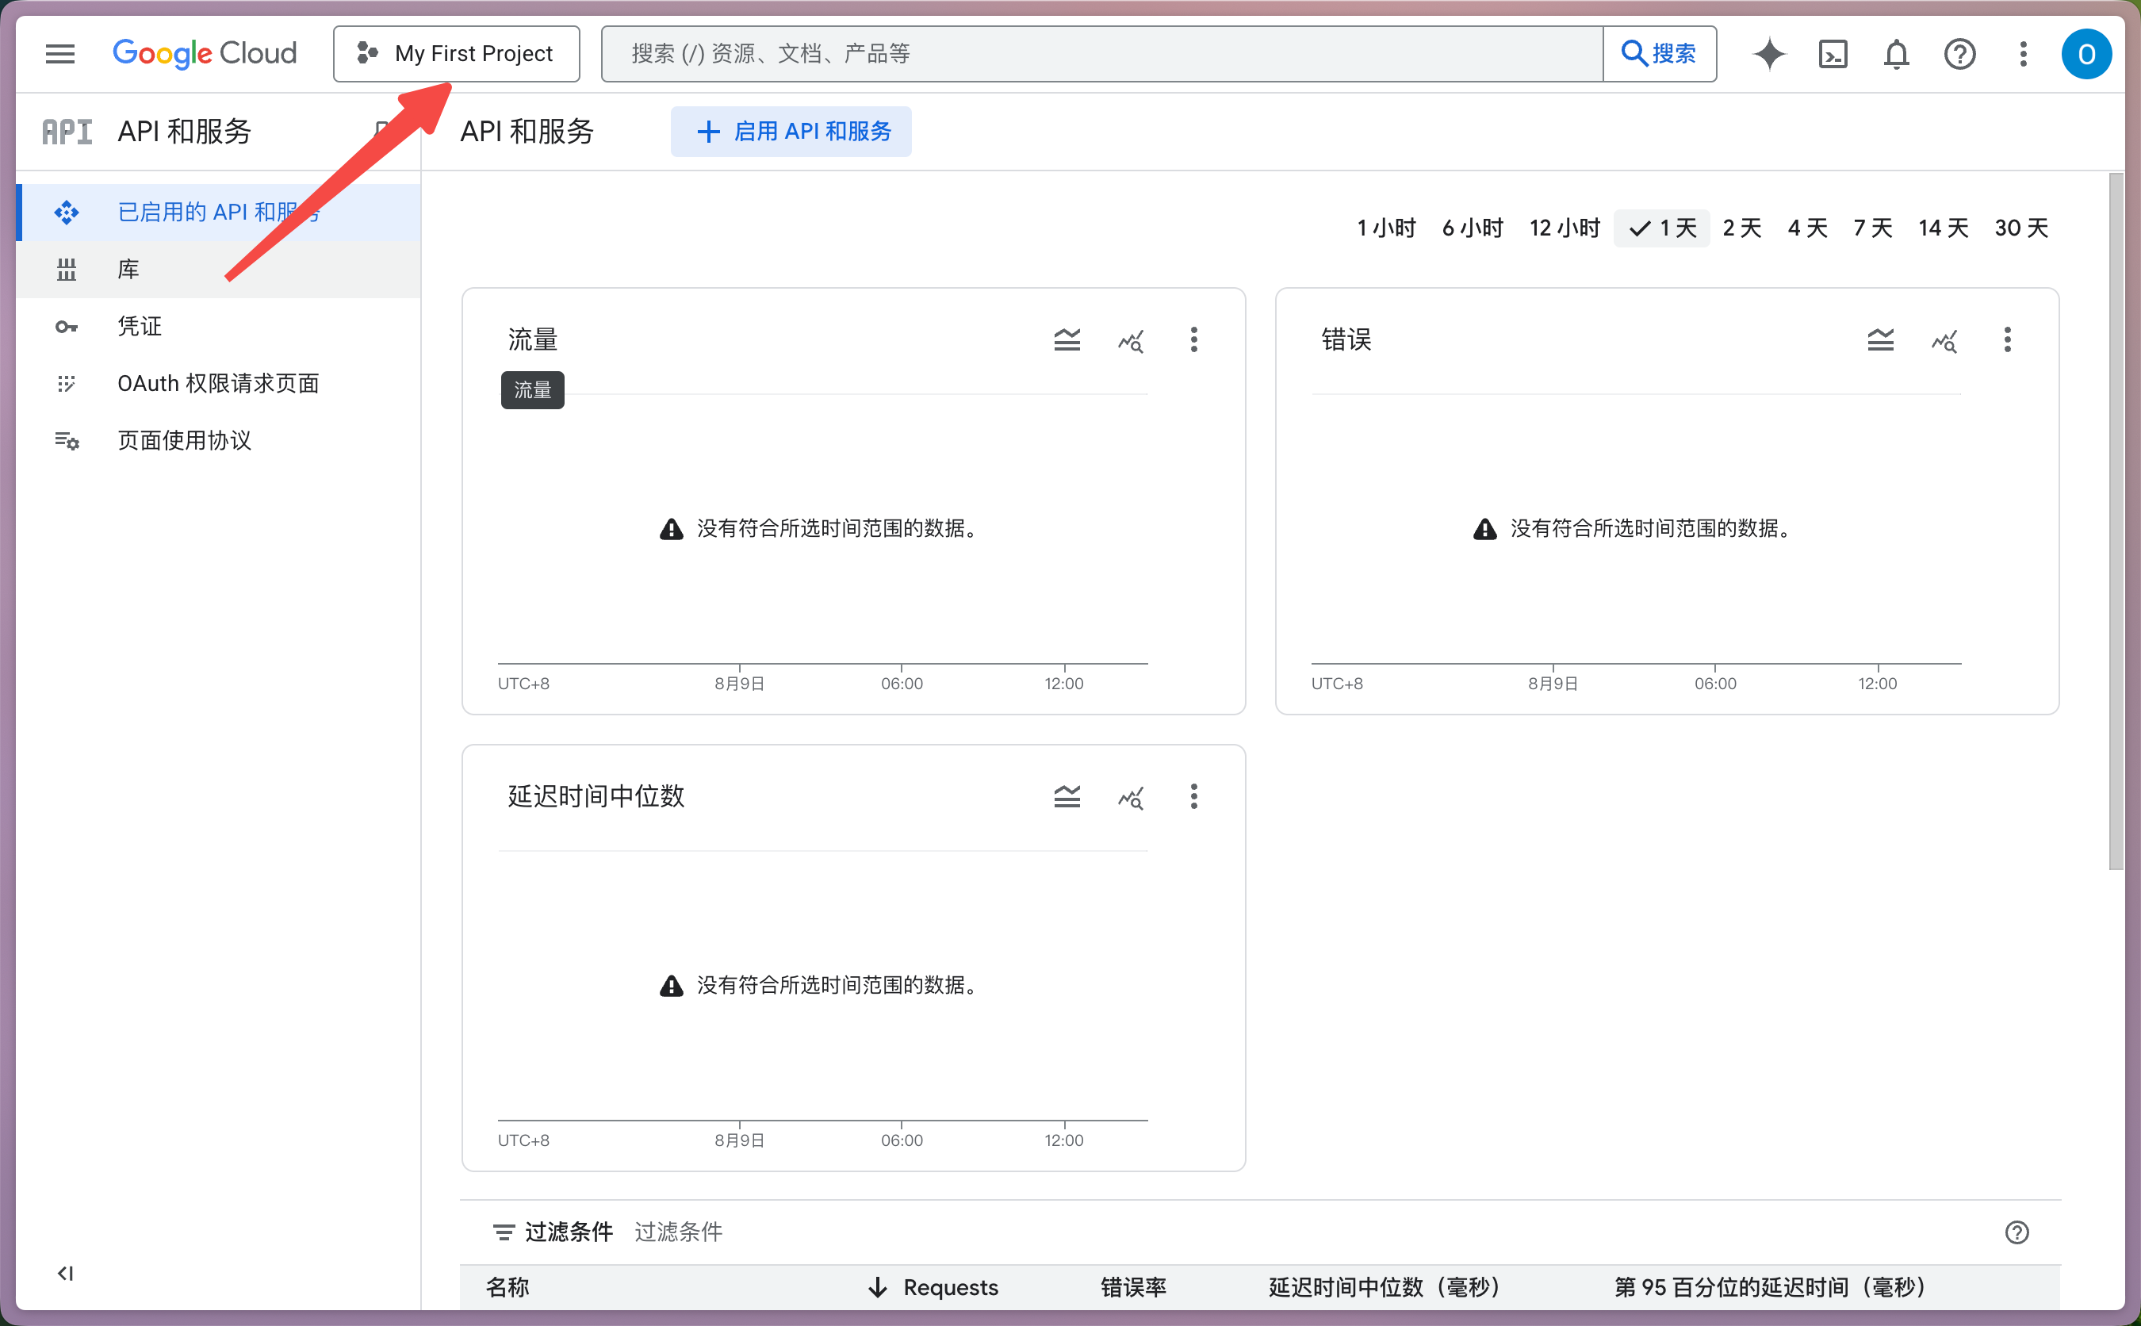Open OAuth 权限请求页面 sidebar item

217,383
